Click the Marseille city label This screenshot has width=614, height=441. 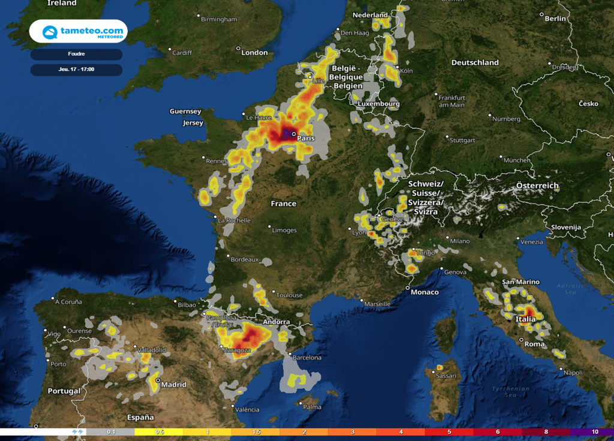point(378,304)
